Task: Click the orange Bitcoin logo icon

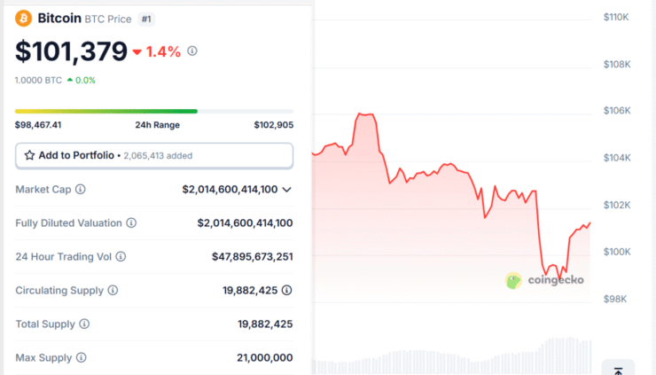Action: tap(23, 19)
